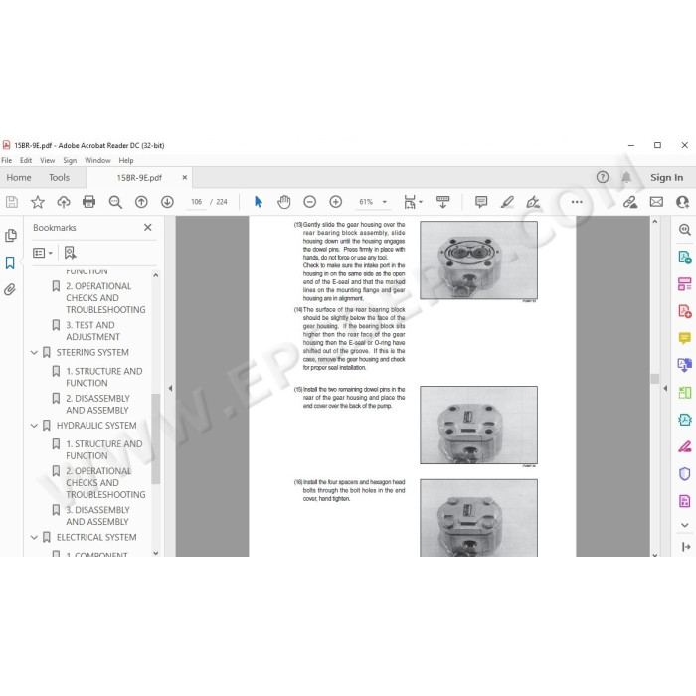Enable scrolling mode icon
This screenshot has width=696, height=696.
(443, 202)
